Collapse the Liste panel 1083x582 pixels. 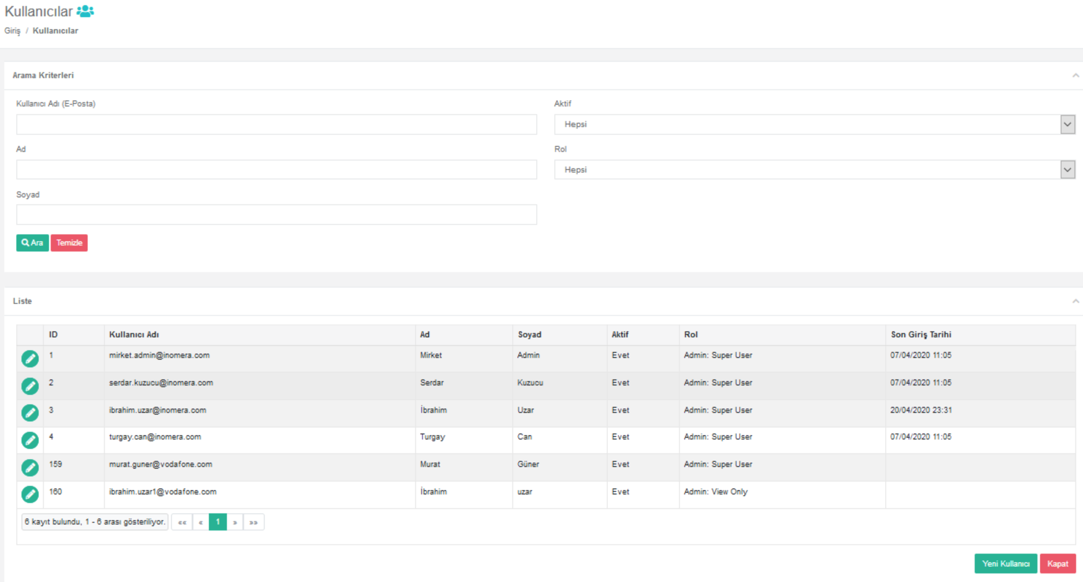pos(1076,301)
